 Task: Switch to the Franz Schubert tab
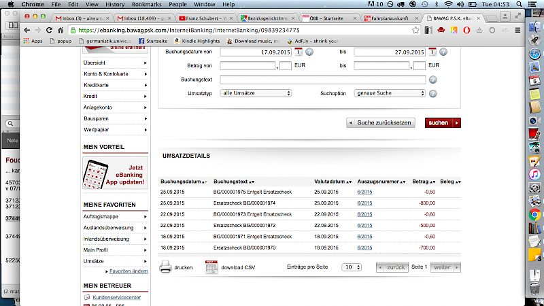[204, 18]
